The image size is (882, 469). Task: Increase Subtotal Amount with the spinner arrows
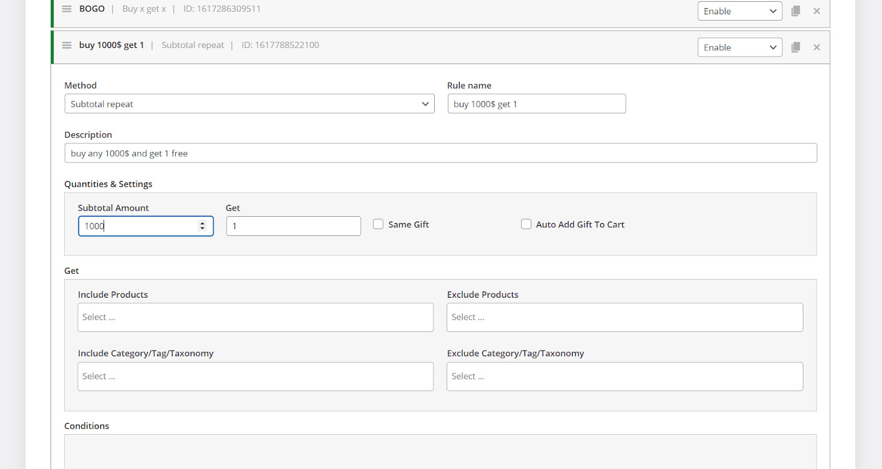pyautogui.click(x=202, y=223)
